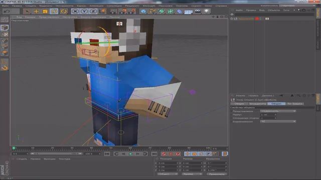Screen dimensions: 321x180
Task: Switch to Texture mode checkered icon
Action: (x=5, y=34)
